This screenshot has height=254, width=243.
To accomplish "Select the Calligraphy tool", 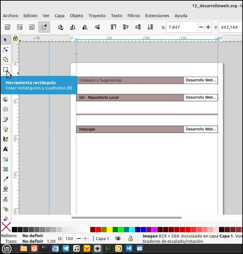I will coord(6,139).
